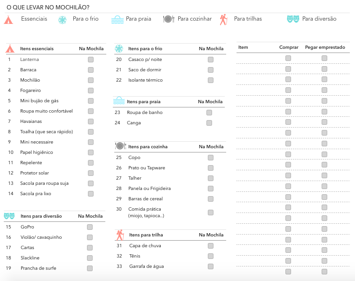The image size is (355, 281).
Task: Tick Mini bujão de gás checkbox
Action: [91, 101]
